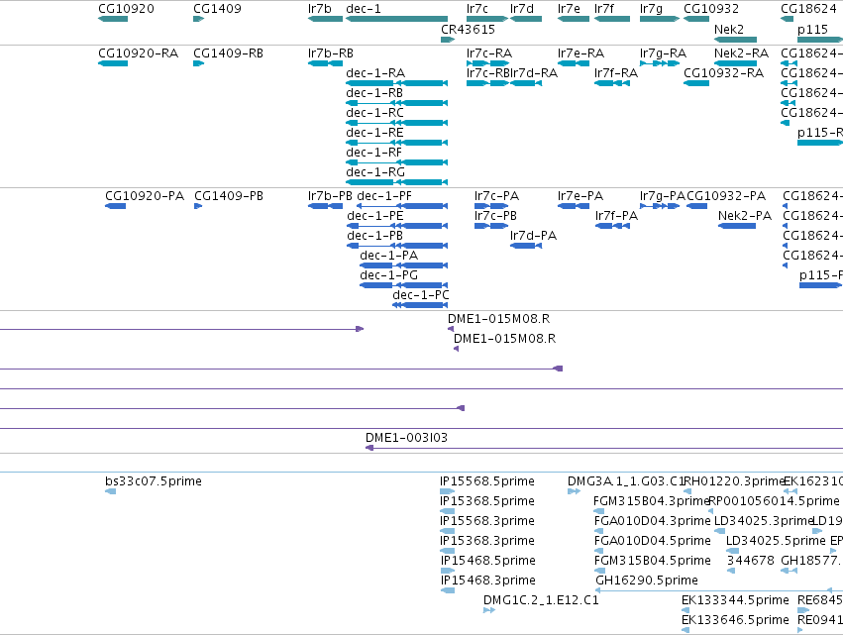Click transcript CG10932-RA

coord(696,83)
